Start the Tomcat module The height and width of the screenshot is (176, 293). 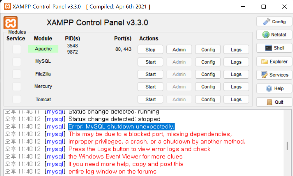[150, 99]
